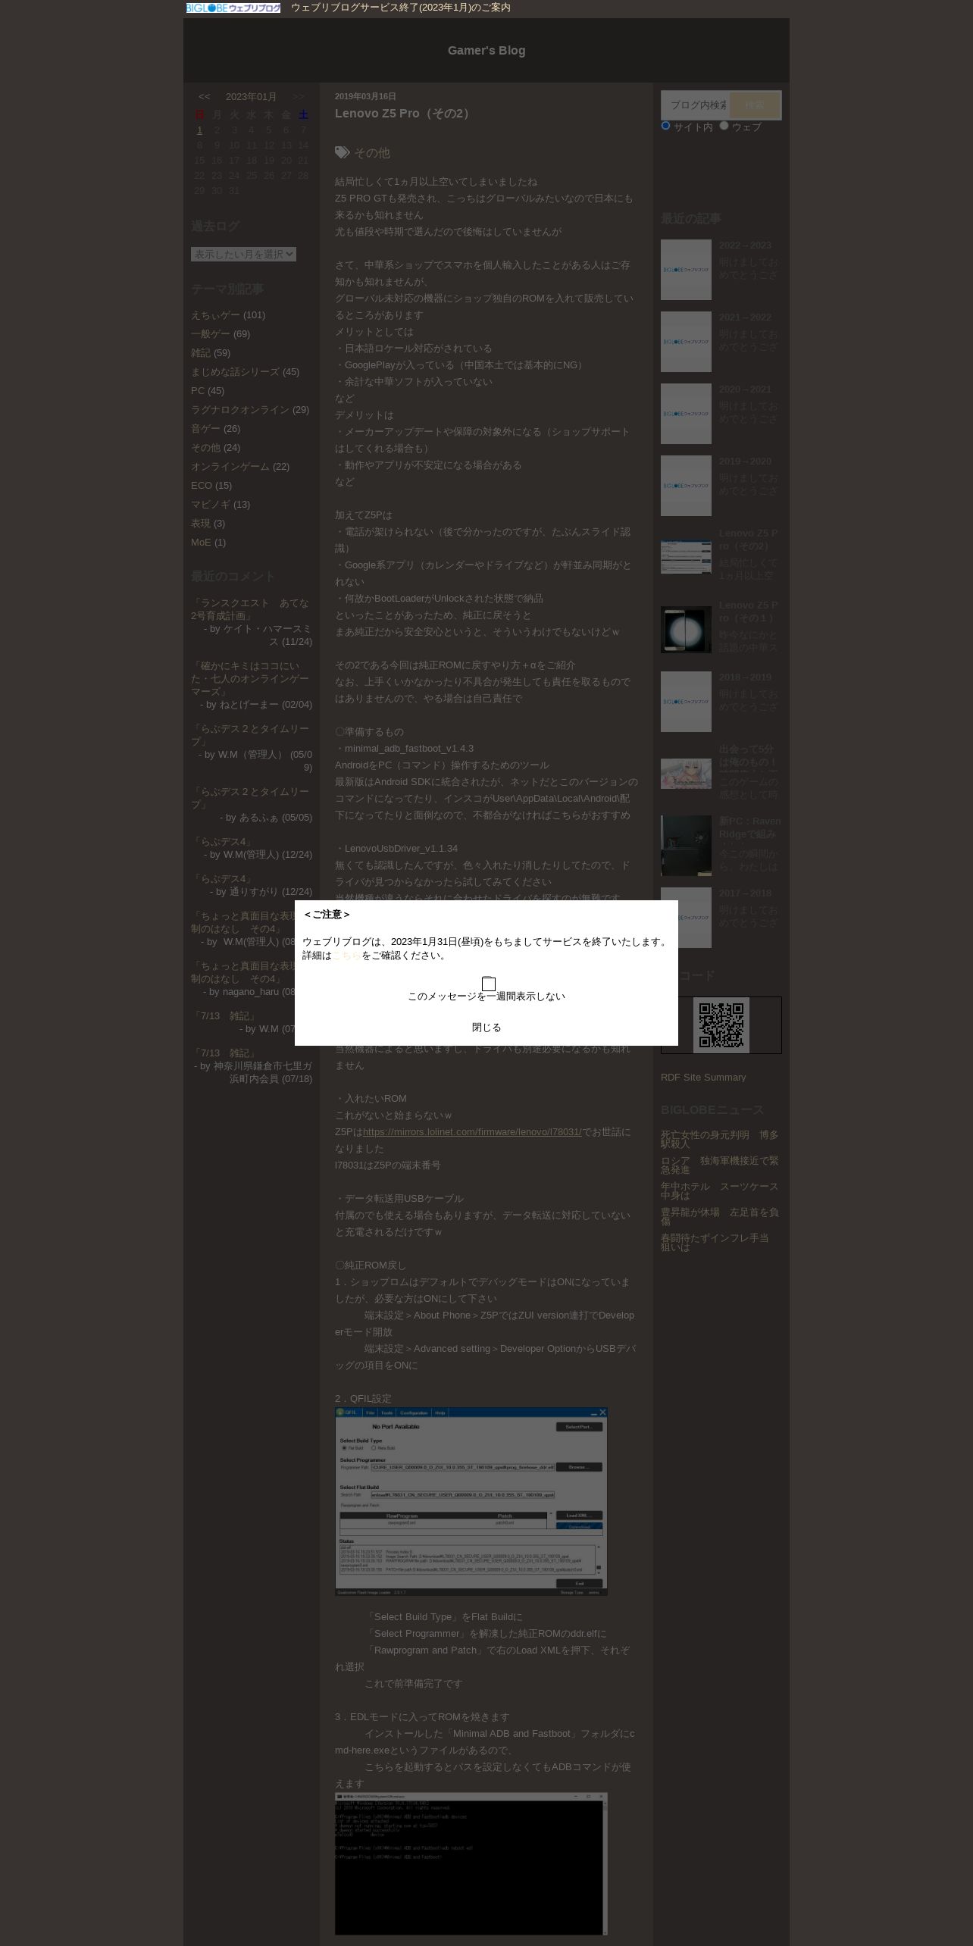This screenshot has height=1946, width=973.
Task: Click the tag icon beside その他
Action: click(343, 152)
